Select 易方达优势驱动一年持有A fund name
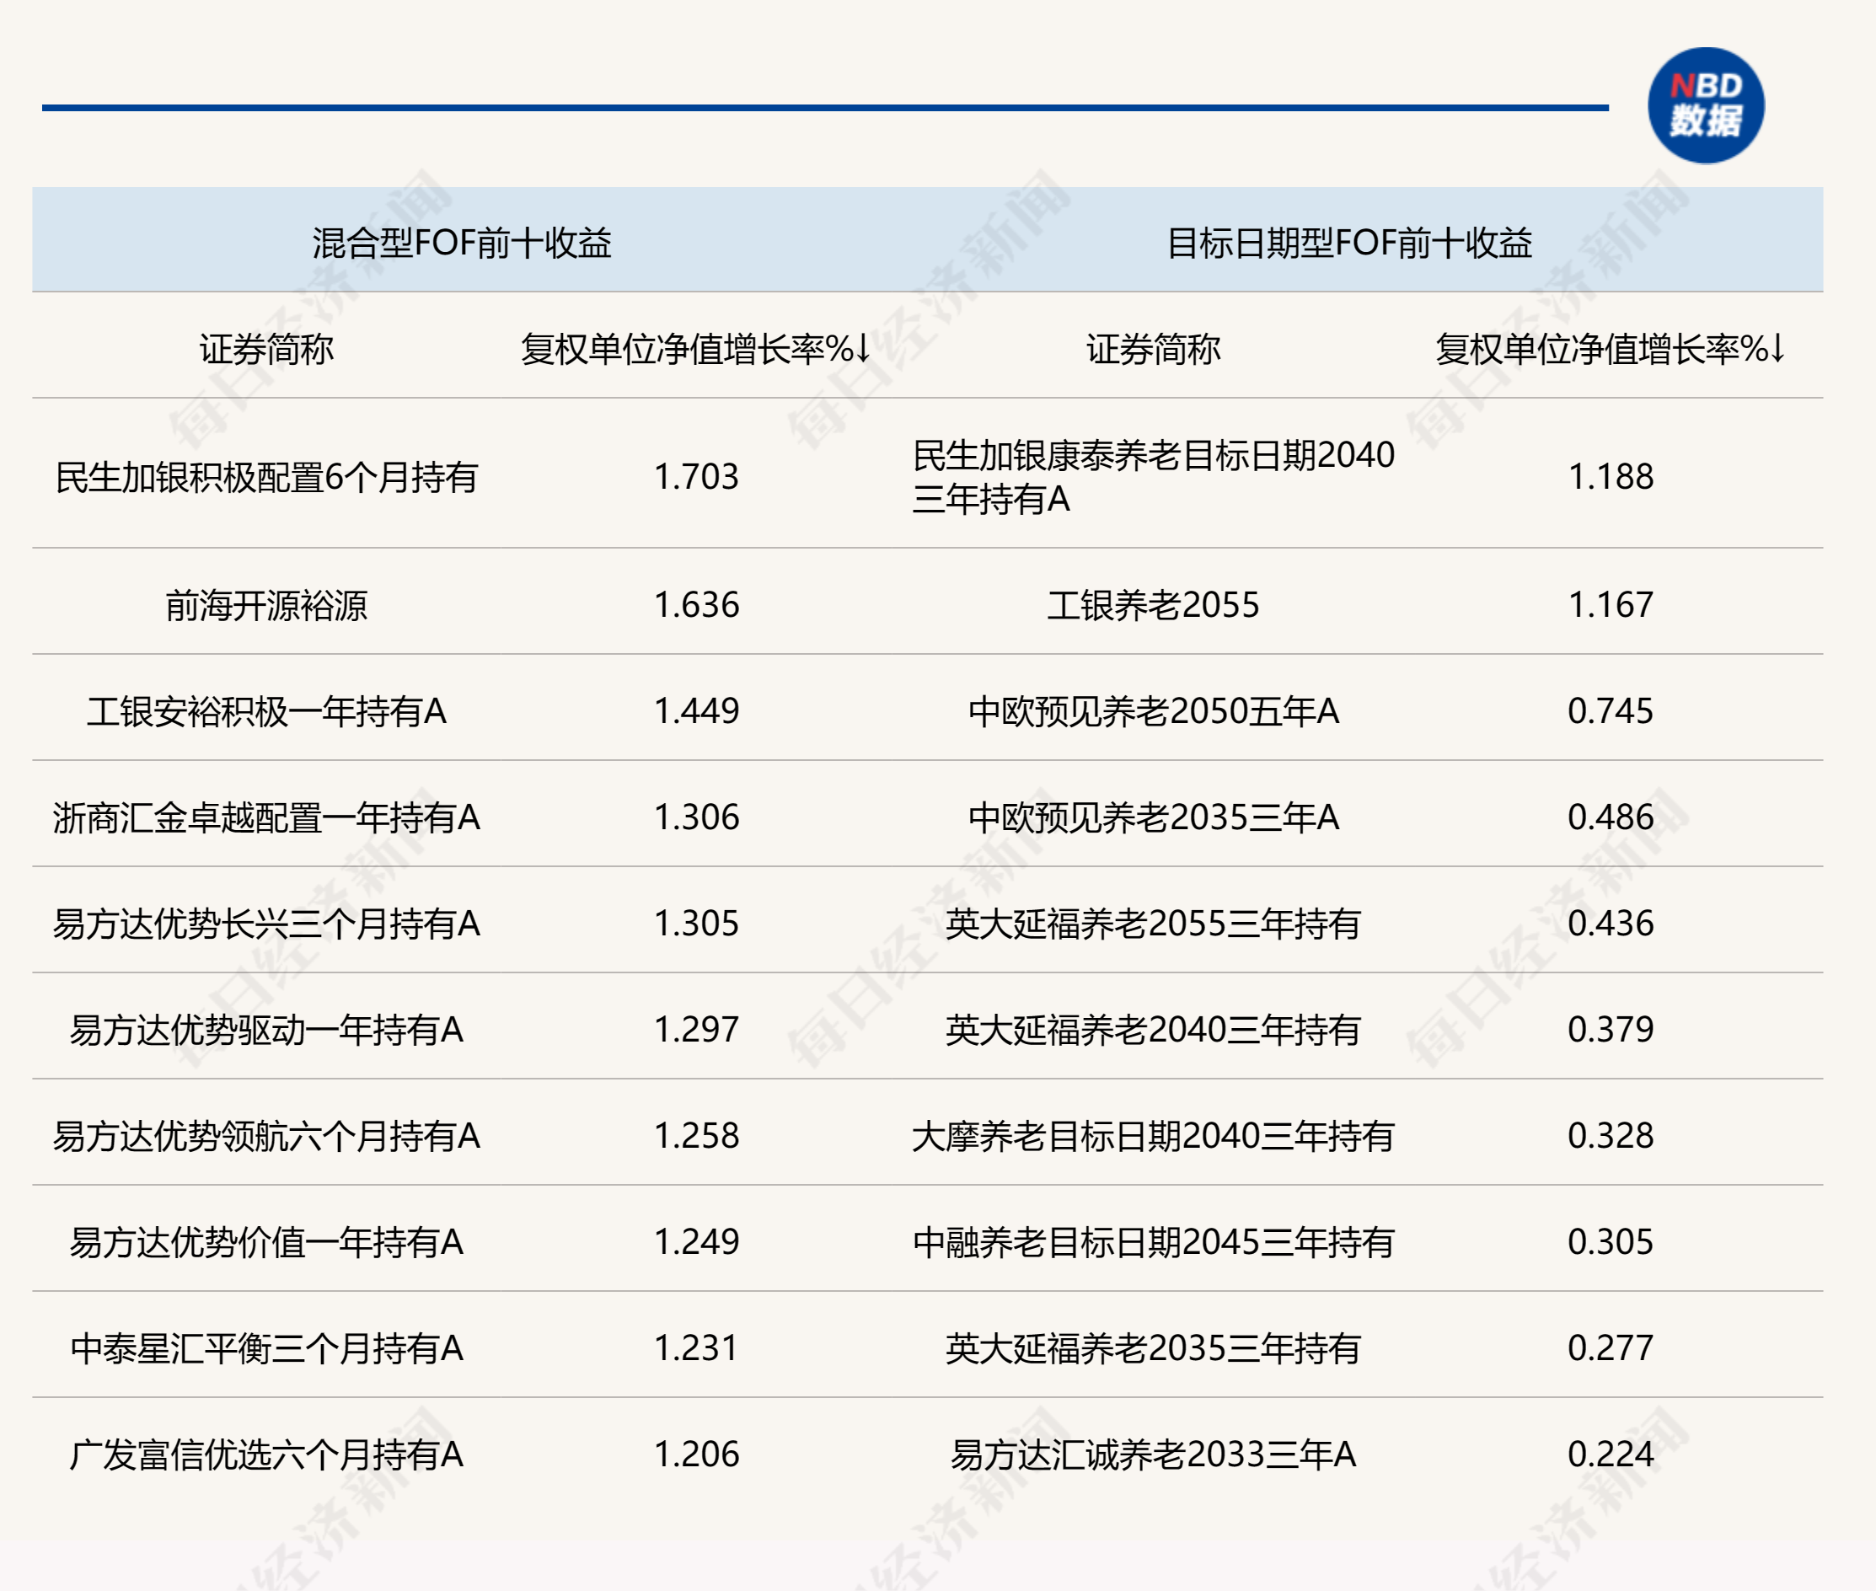 click(x=266, y=1031)
